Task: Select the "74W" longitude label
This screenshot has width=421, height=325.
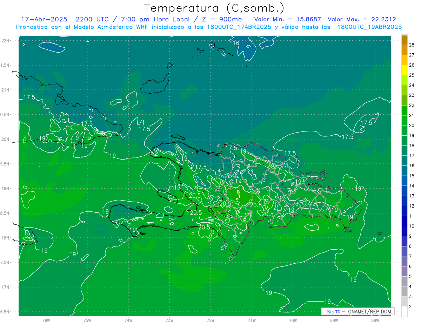Action: (x=128, y=320)
